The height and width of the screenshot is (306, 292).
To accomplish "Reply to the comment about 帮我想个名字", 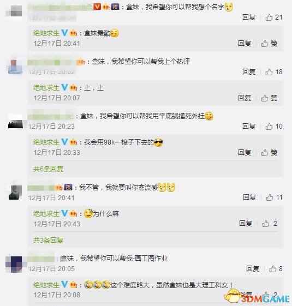I will 249,17.
